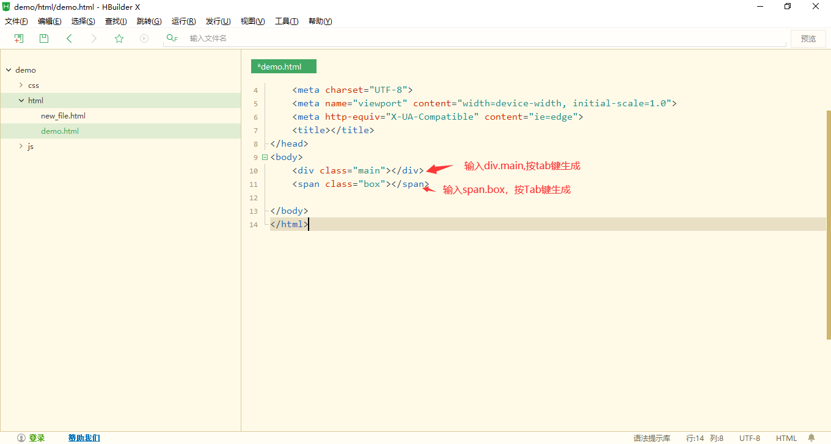Go forward with the right arrow icon
The width and height of the screenshot is (831, 444).
(93, 38)
